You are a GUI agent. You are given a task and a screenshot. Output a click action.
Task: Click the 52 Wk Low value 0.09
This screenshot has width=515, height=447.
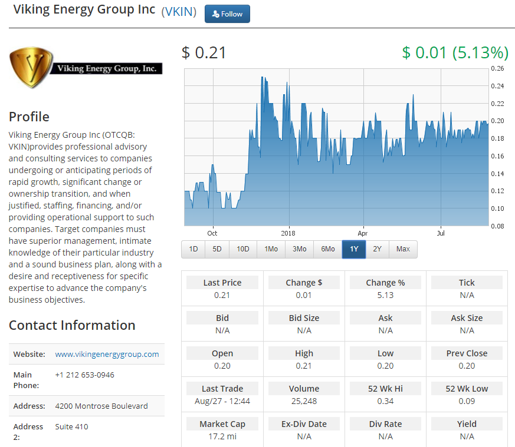point(467,401)
